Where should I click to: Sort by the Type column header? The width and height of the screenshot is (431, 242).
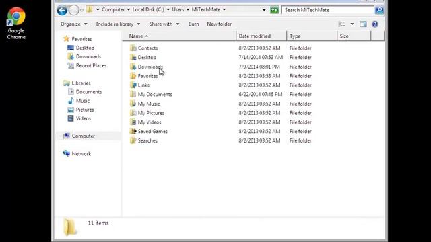312,36
